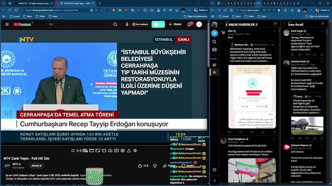Favorite the pro.x.com page with star icon
332x186 pixels.
coord(279,10)
